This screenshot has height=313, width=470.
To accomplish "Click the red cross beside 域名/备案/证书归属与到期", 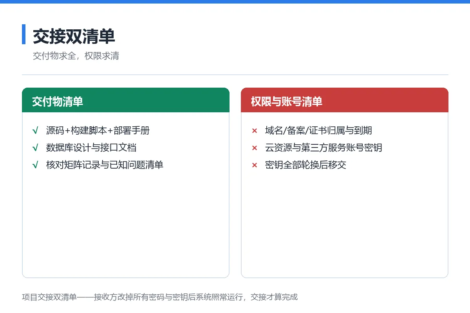I will coord(255,131).
